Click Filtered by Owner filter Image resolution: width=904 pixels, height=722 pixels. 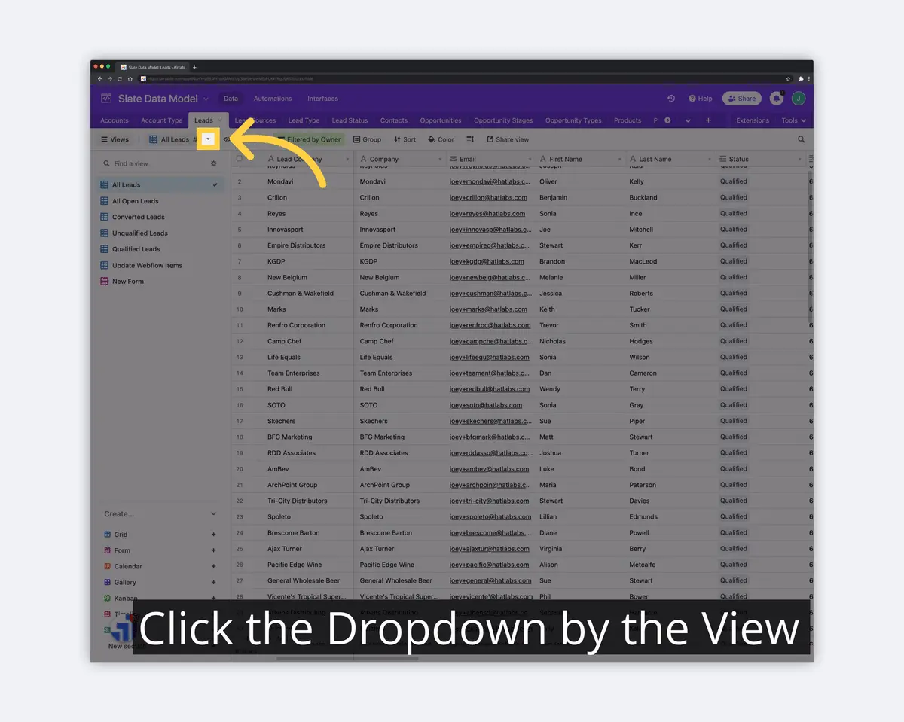(x=310, y=139)
